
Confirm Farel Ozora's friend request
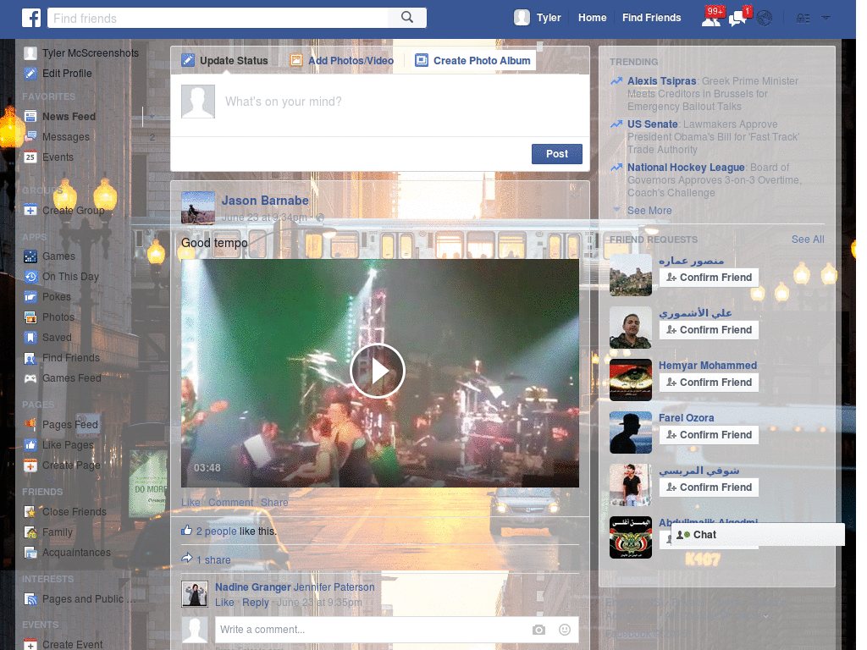pyautogui.click(x=709, y=435)
